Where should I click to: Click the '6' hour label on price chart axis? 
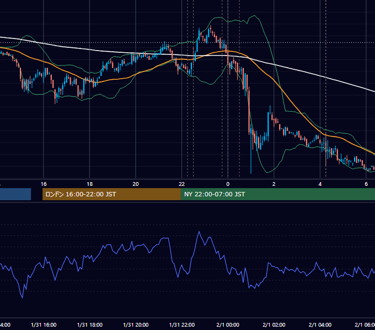pos(366,184)
